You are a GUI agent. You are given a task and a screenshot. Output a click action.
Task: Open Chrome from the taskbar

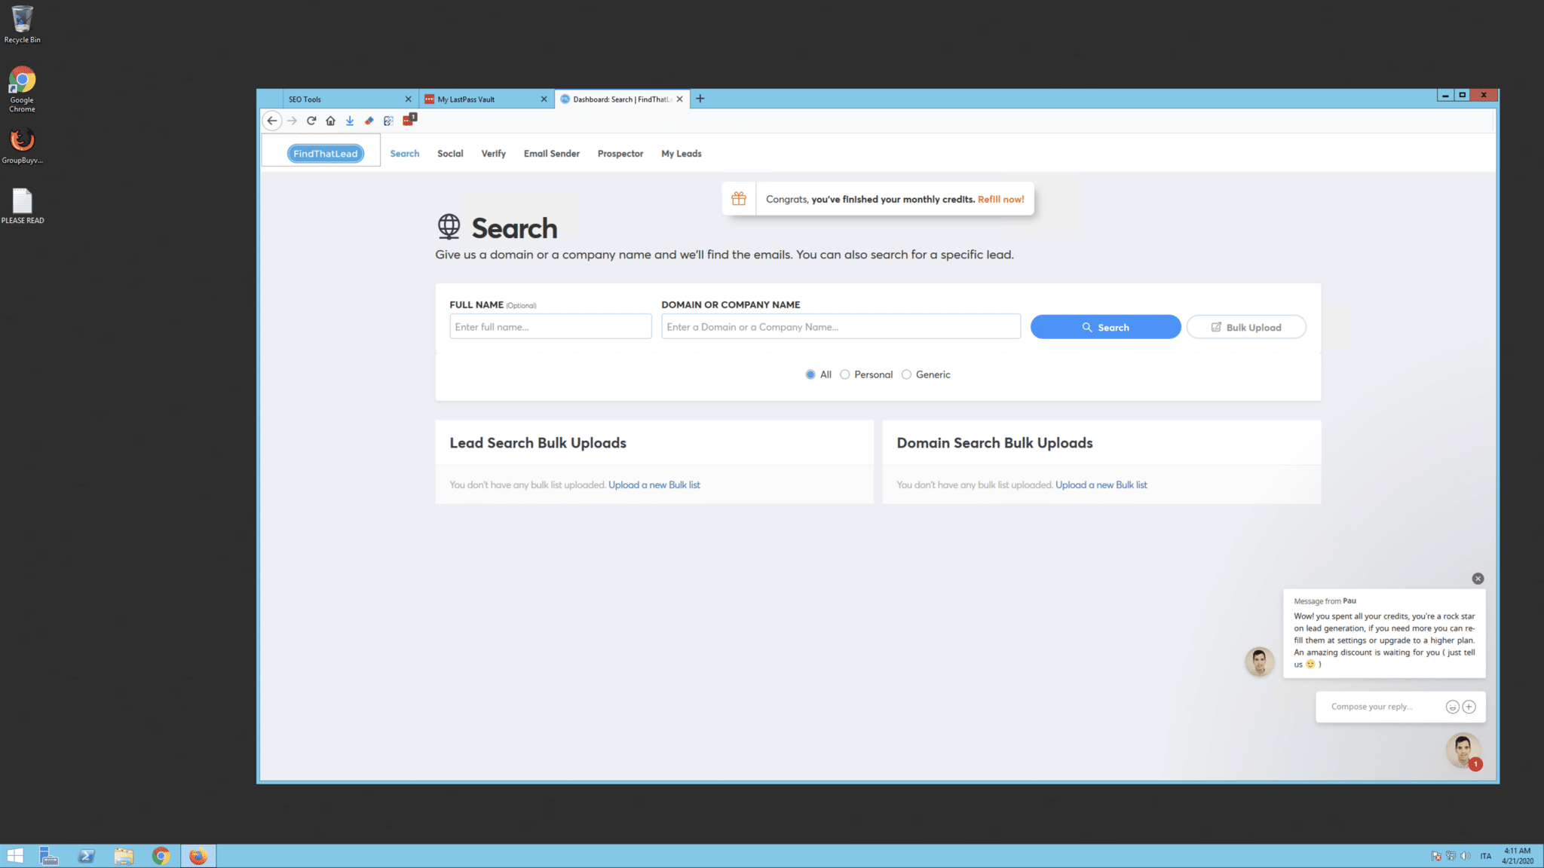161,856
